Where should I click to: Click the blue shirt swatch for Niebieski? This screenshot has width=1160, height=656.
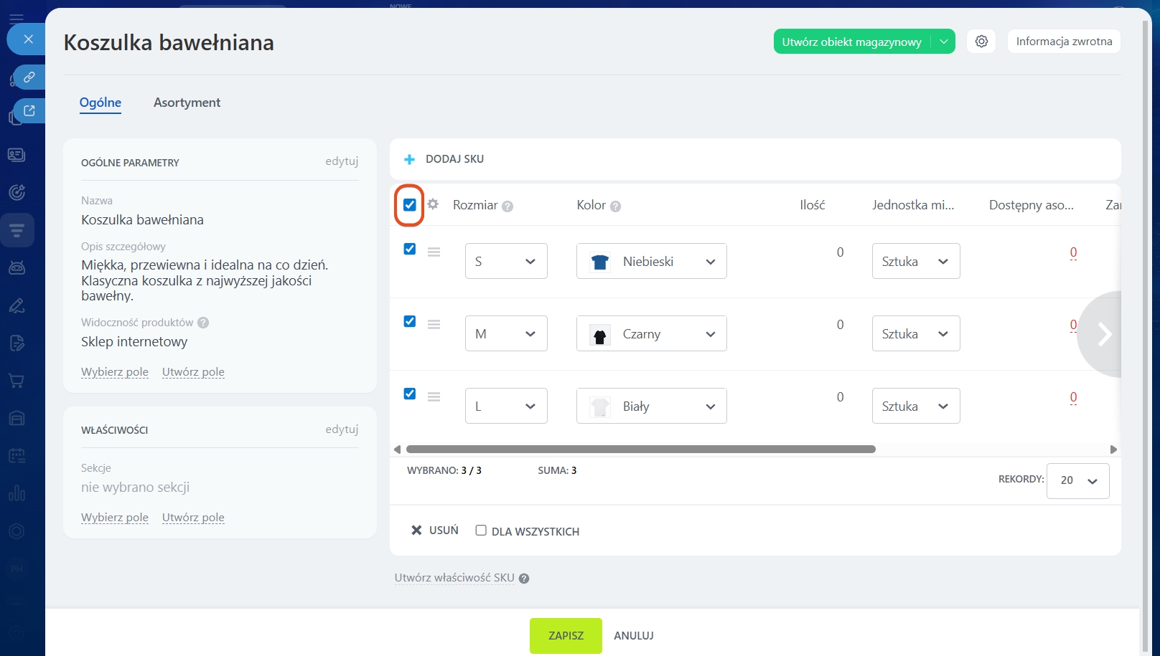599,262
